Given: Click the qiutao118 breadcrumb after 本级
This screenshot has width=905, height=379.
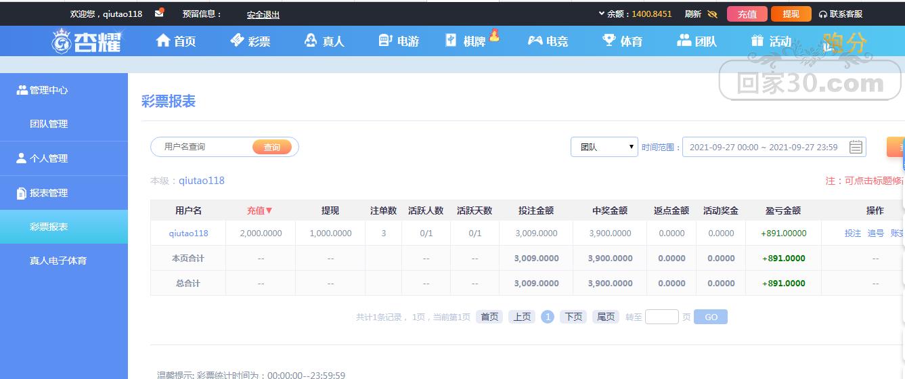Looking at the screenshot, I should pyautogui.click(x=202, y=181).
